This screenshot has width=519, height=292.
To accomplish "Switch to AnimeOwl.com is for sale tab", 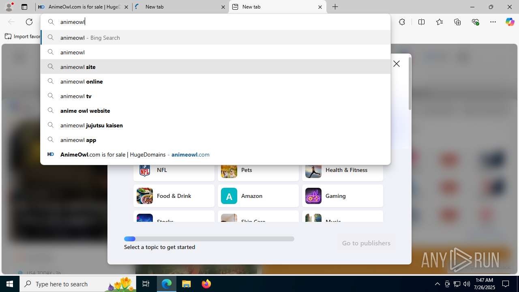I will (83, 7).
